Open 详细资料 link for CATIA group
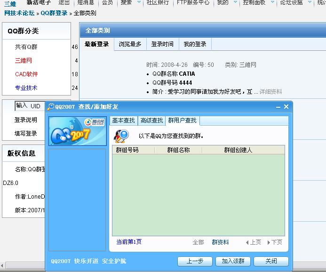This screenshot has height=272, width=326. (270, 92)
